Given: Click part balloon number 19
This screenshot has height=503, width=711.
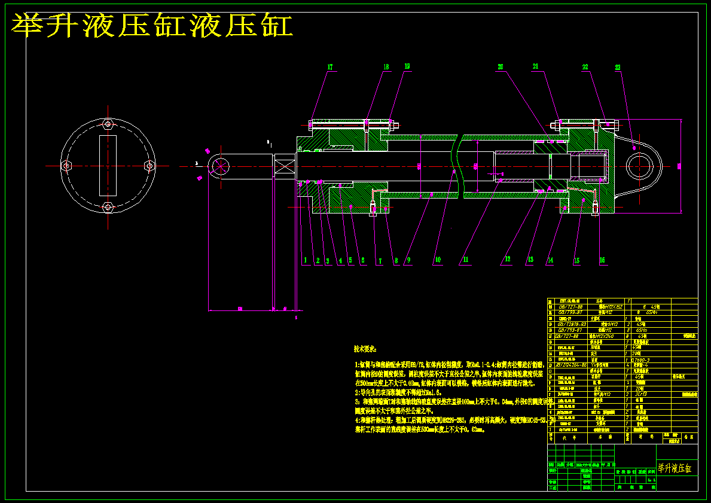Looking at the screenshot, I should 407,66.
